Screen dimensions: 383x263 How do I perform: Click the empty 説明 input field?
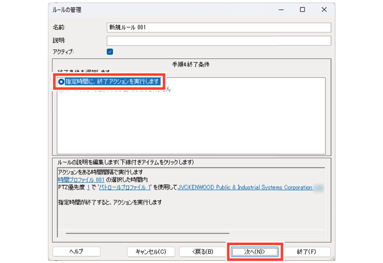[x=219, y=41]
